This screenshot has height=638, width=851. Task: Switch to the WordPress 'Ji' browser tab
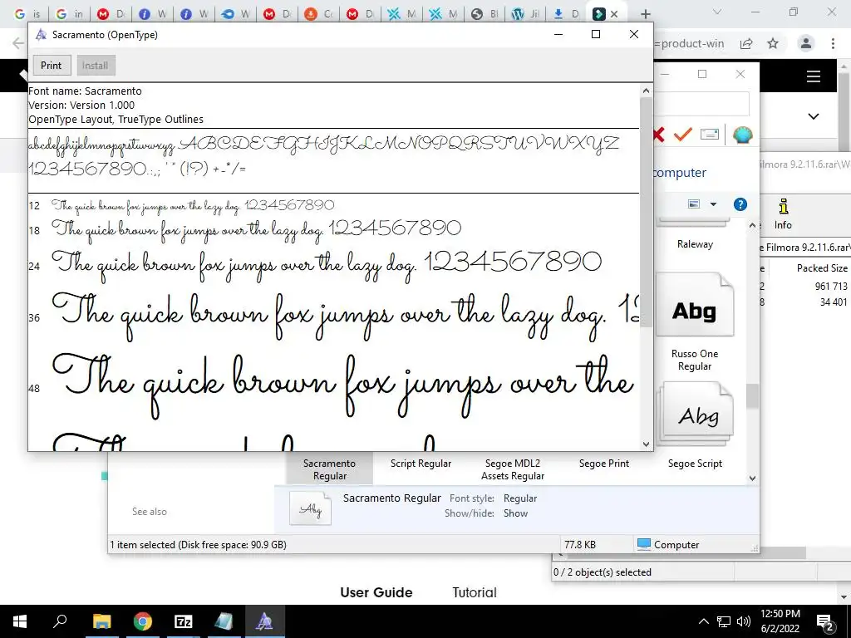(x=526, y=14)
